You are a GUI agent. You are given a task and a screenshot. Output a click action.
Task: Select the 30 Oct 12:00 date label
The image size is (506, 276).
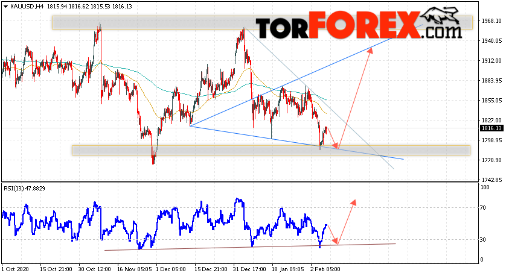95,269
